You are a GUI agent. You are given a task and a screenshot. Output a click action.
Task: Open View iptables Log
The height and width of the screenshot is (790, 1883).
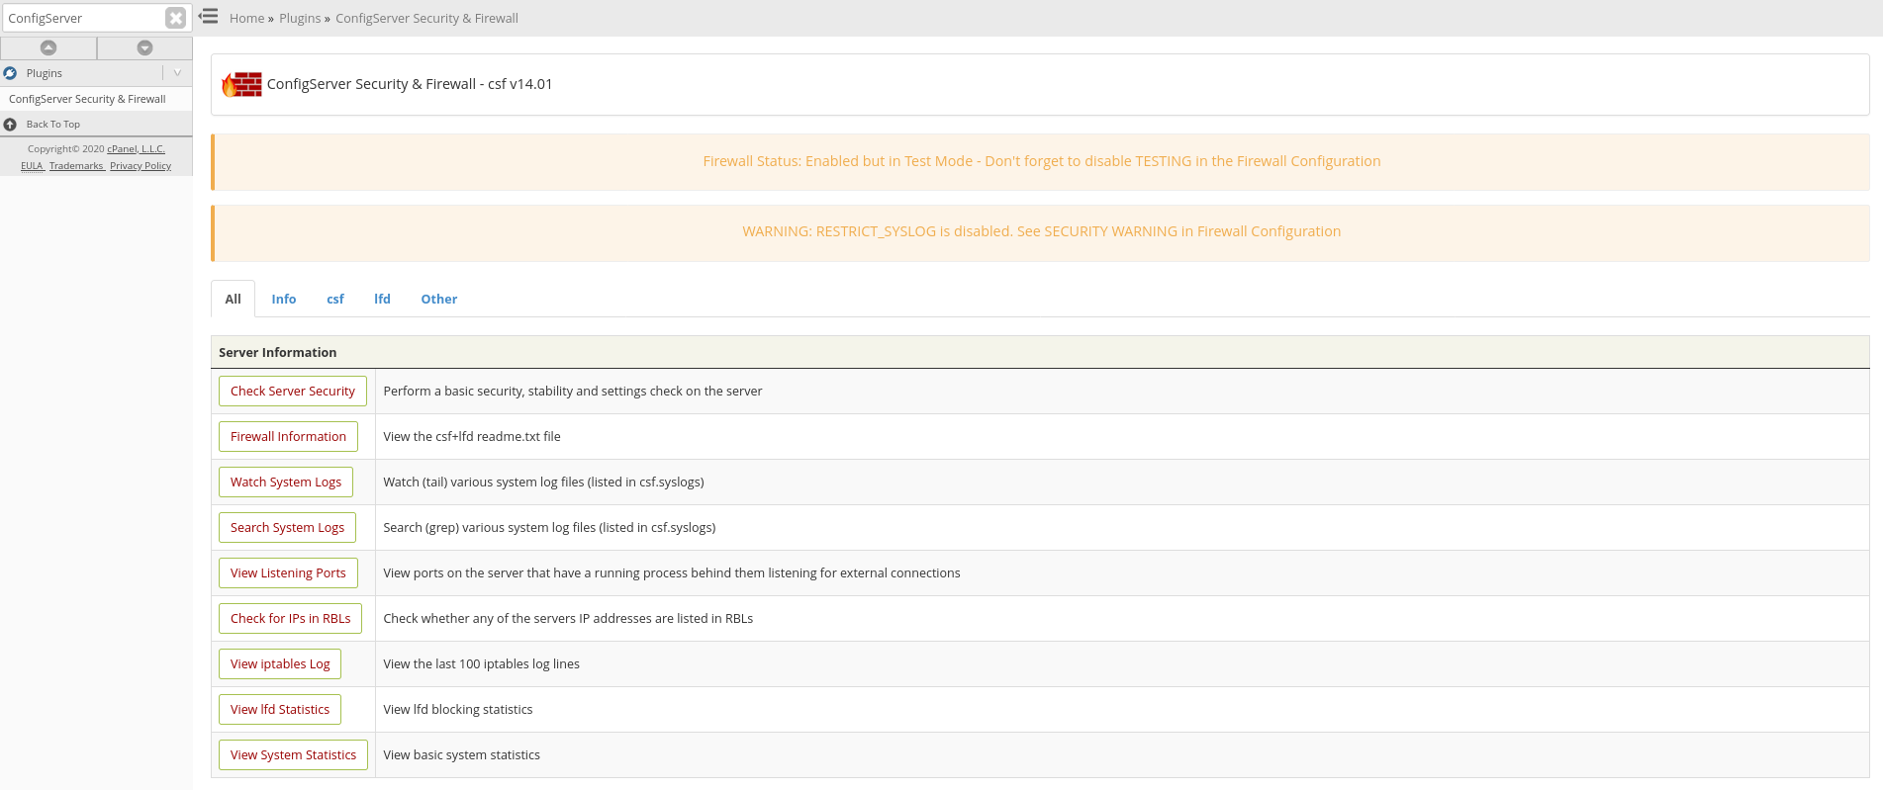click(280, 663)
